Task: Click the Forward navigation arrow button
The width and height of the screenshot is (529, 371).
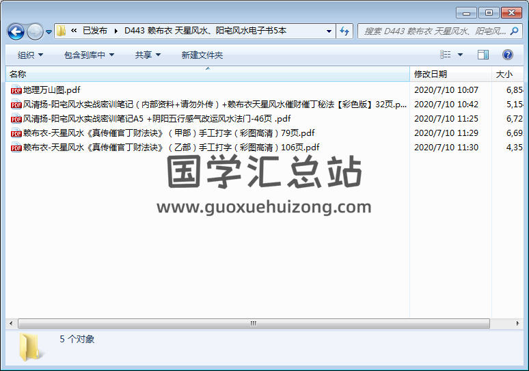Action: point(35,31)
